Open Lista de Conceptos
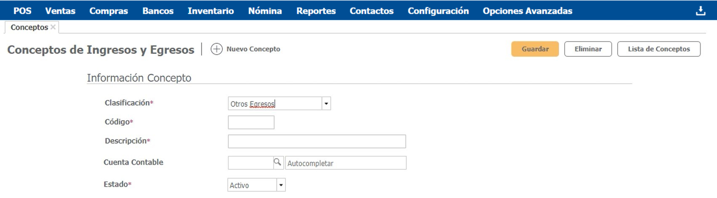The height and width of the screenshot is (198, 717). (x=658, y=49)
